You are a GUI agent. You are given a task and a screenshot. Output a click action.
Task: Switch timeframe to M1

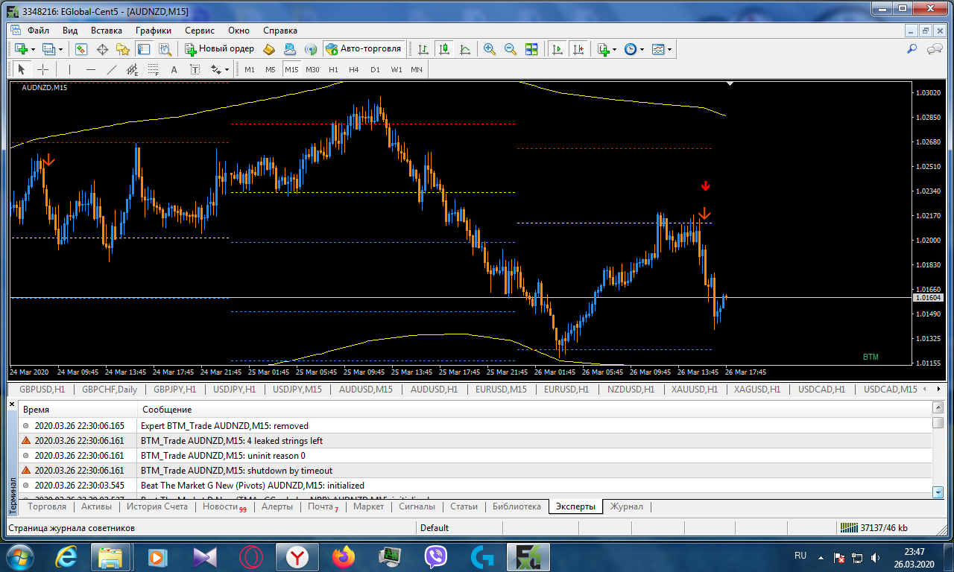tap(249, 69)
